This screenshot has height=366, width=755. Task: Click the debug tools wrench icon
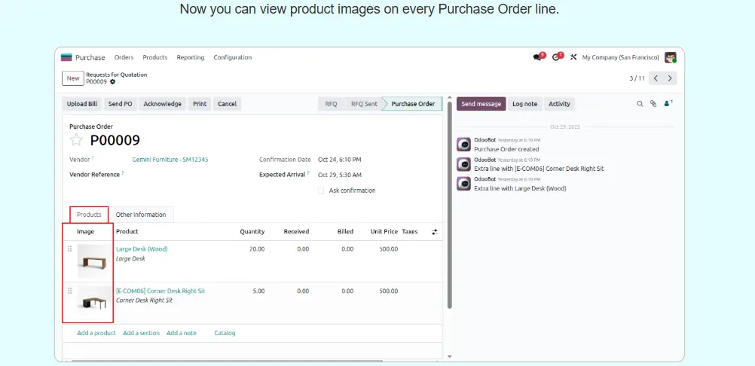click(x=573, y=57)
